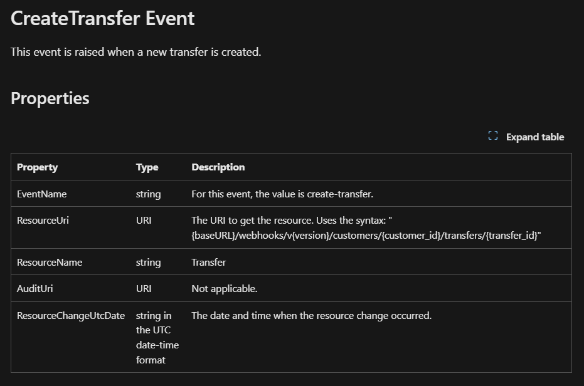Click the Not applicable description cell
The width and height of the screenshot is (584, 386).
point(225,289)
